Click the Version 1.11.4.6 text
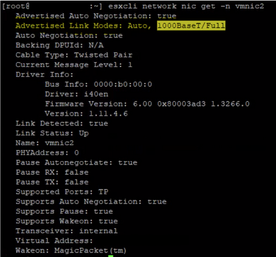 [86, 113]
